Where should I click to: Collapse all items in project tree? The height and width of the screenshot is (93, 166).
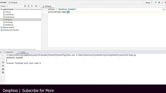(x=32, y=6)
